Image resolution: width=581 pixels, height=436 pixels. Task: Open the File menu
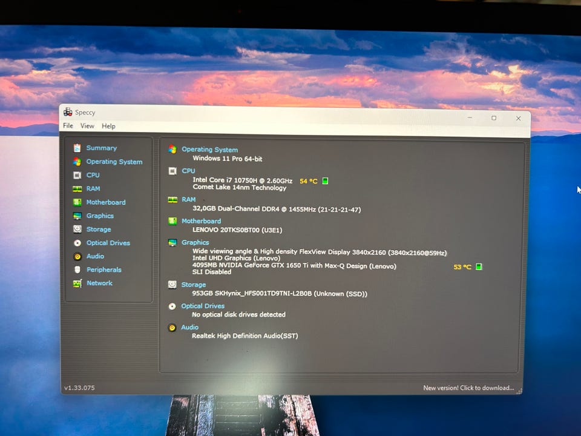tap(68, 126)
